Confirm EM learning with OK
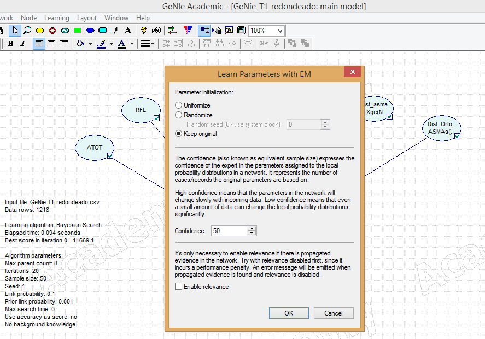 289,313
